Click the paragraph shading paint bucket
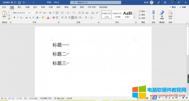The width and height of the screenshot is (189, 101). tap(86, 18)
